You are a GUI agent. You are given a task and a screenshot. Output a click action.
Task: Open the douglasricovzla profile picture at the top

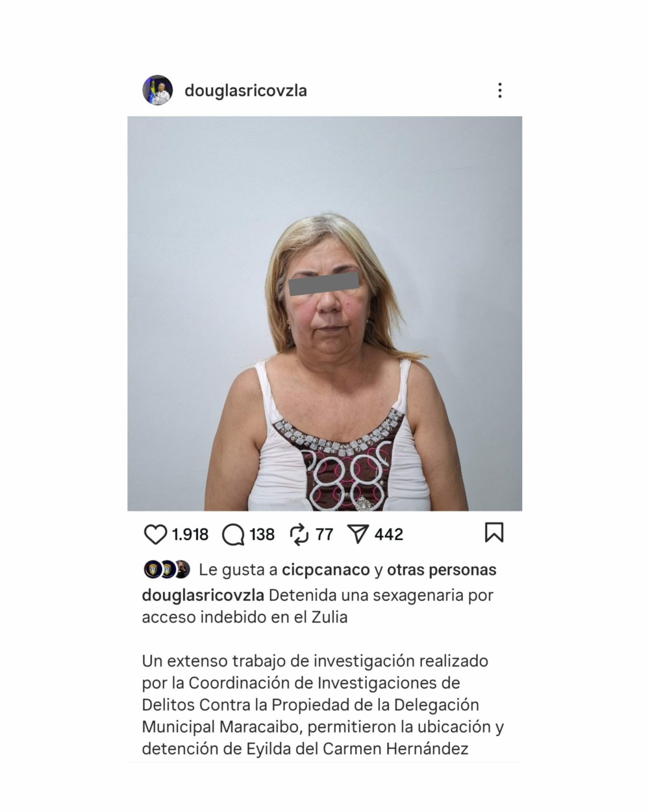158,90
